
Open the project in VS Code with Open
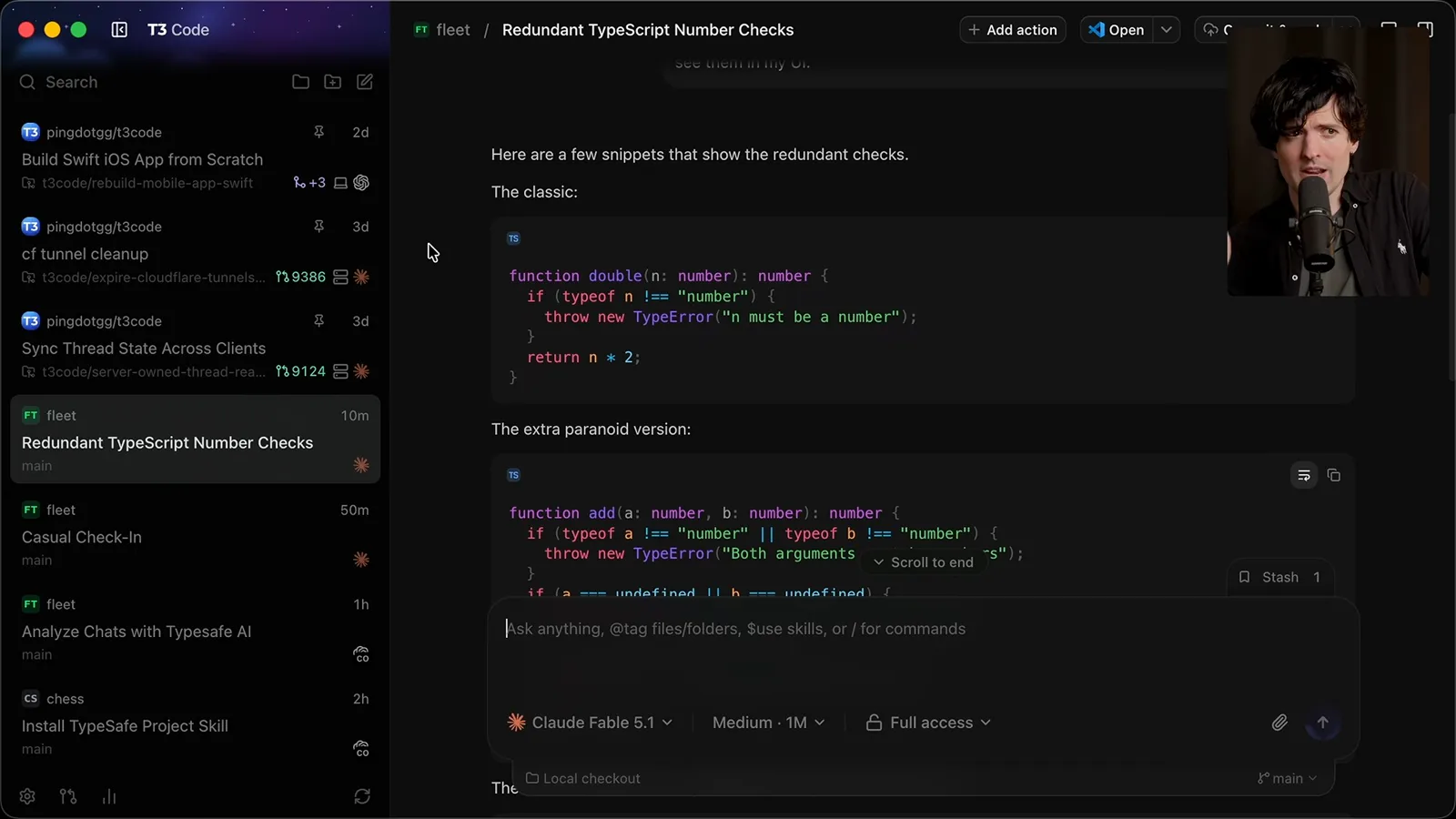pyautogui.click(x=1117, y=30)
